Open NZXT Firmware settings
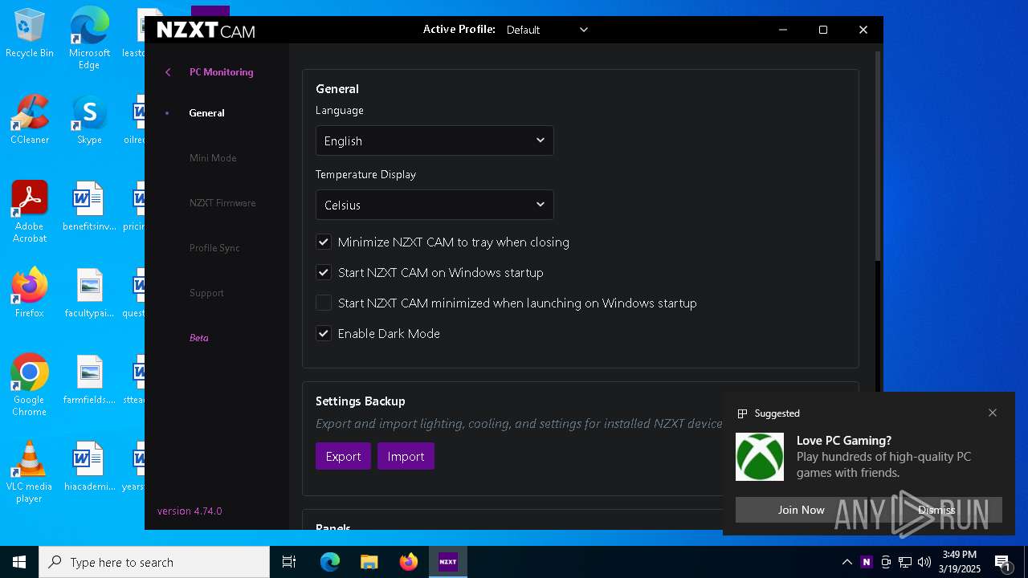This screenshot has width=1028, height=578. click(x=222, y=203)
